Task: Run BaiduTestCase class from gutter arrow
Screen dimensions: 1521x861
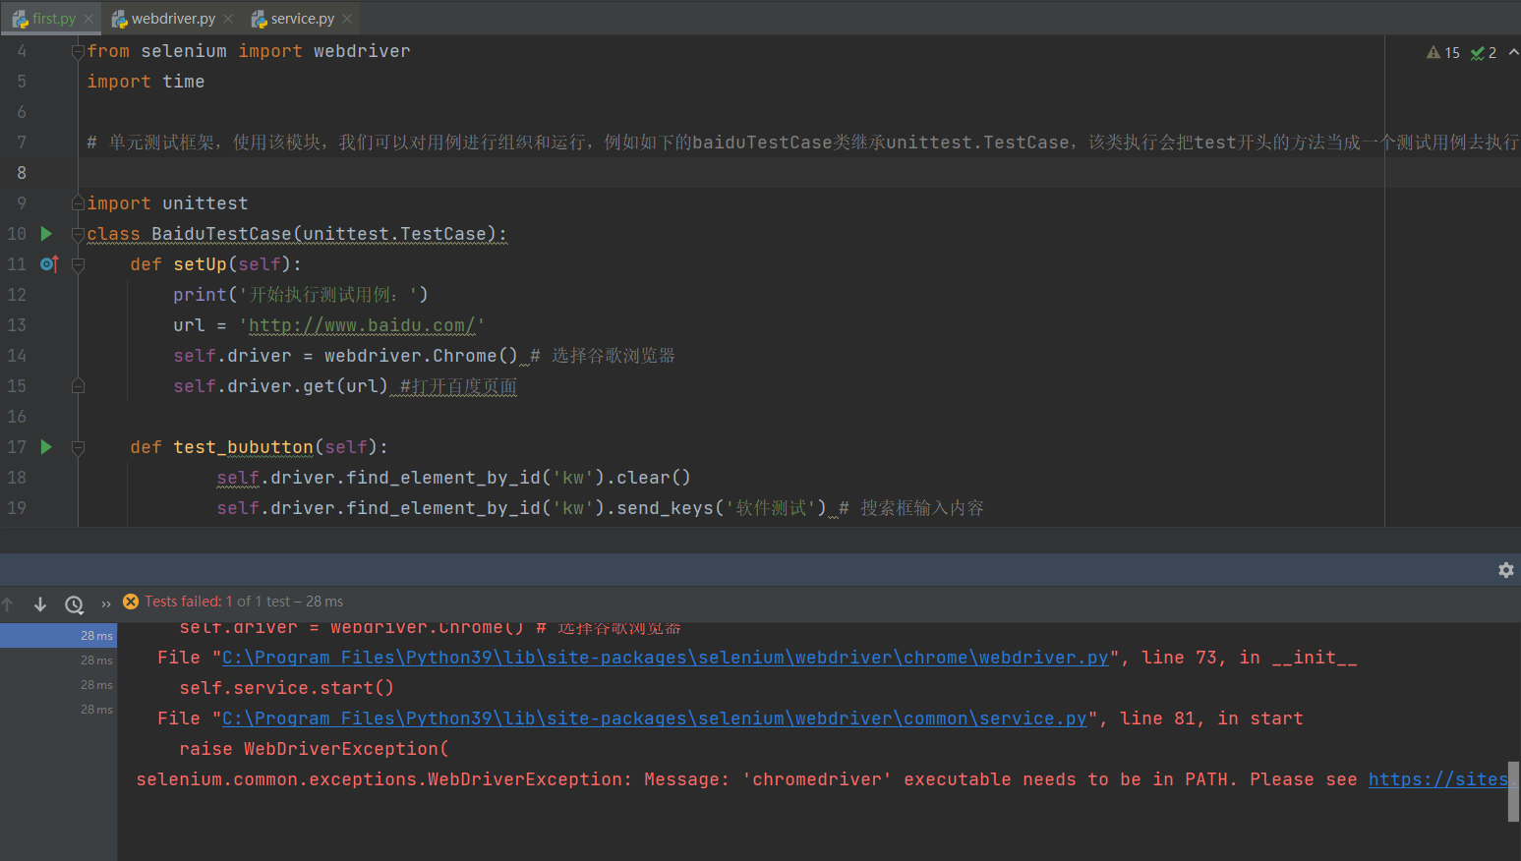Action: point(46,234)
